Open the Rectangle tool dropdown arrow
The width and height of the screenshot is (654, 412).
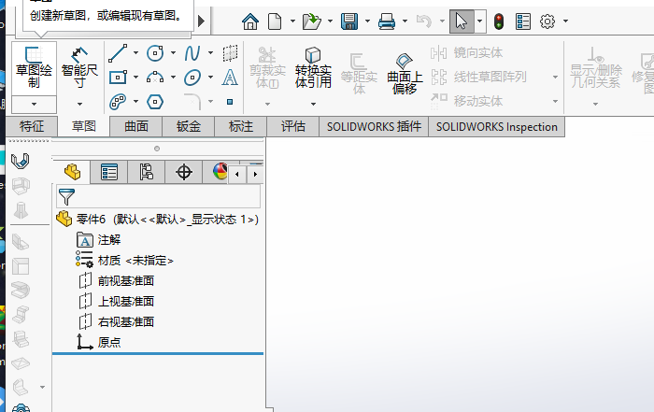tap(136, 78)
